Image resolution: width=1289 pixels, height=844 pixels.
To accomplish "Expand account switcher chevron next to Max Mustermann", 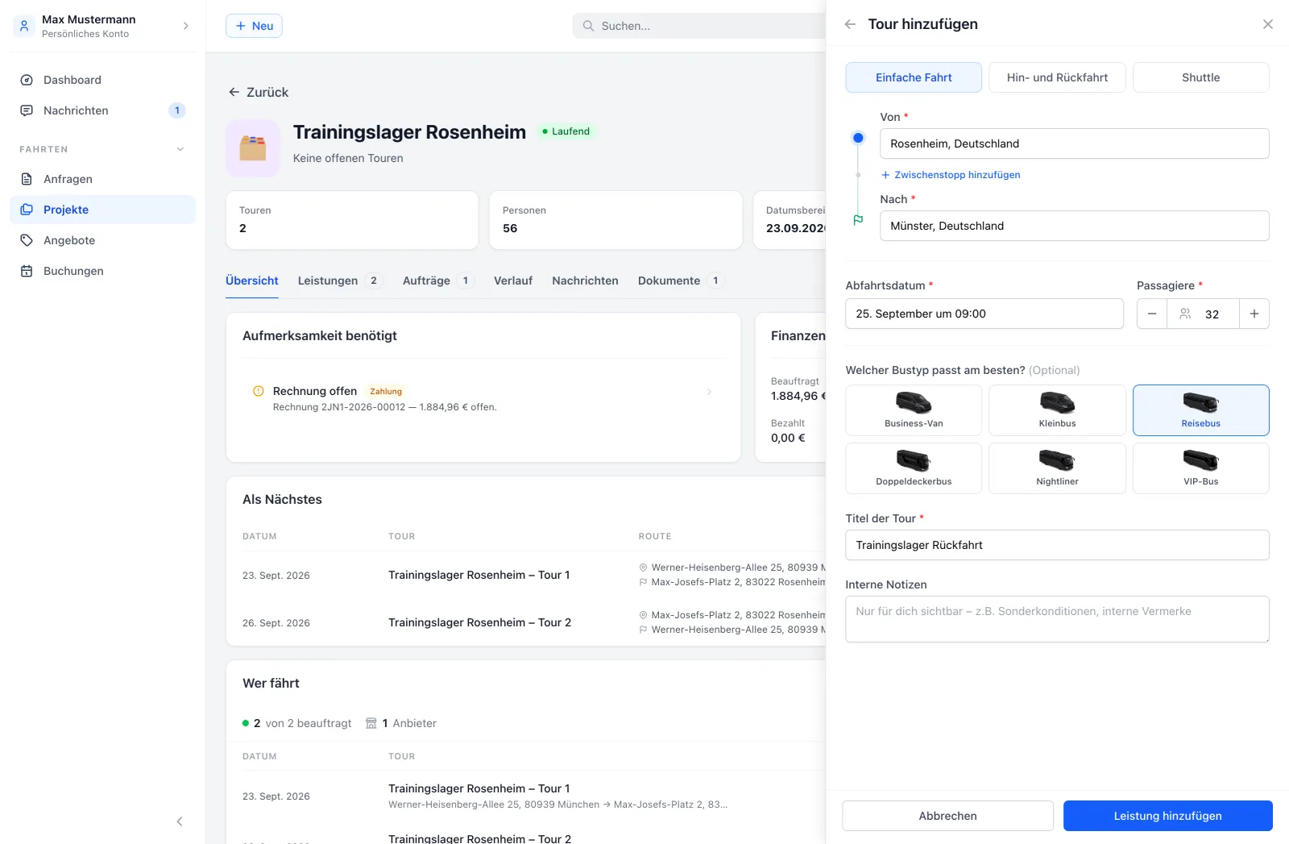I will point(186,26).
